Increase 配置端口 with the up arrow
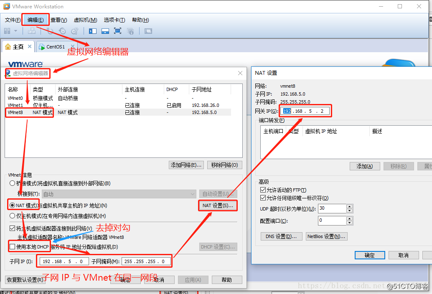Screen dimensions: 432x294 (350, 218)
